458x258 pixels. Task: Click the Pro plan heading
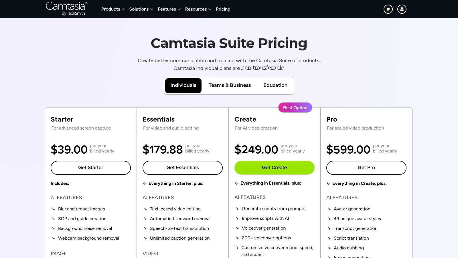[x=332, y=119]
